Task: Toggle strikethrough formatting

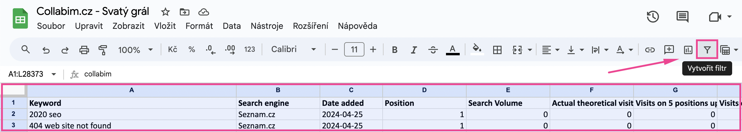Action: coord(433,50)
